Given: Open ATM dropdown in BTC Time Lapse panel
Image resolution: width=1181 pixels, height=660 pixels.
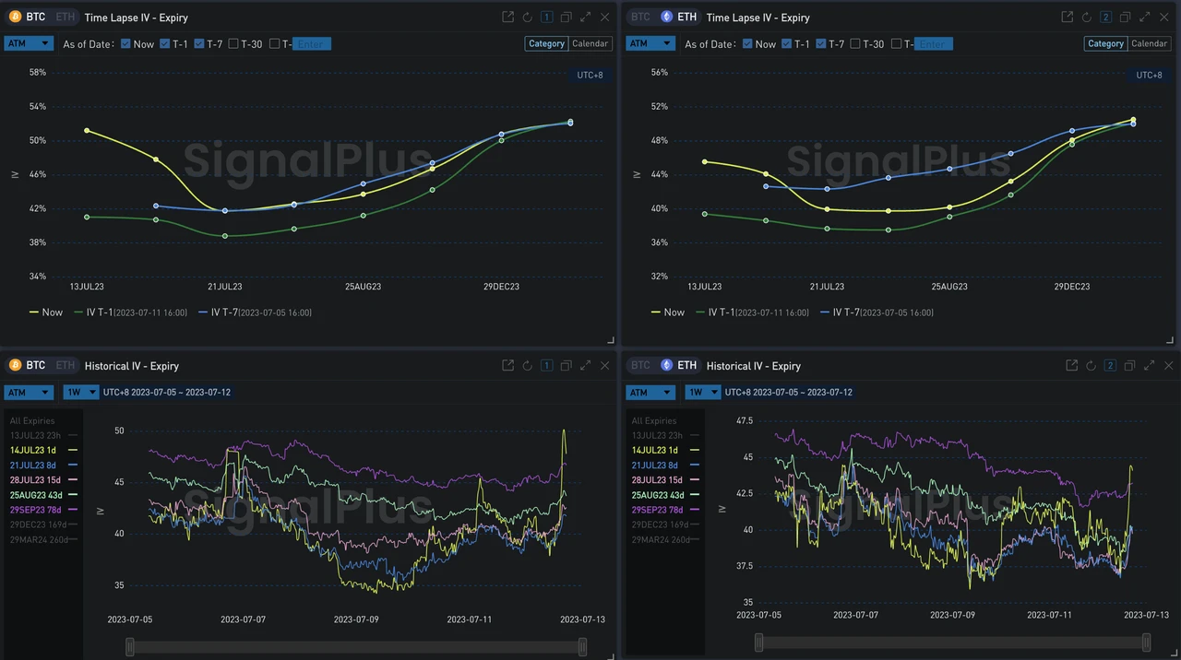Looking at the screenshot, I should (29, 44).
